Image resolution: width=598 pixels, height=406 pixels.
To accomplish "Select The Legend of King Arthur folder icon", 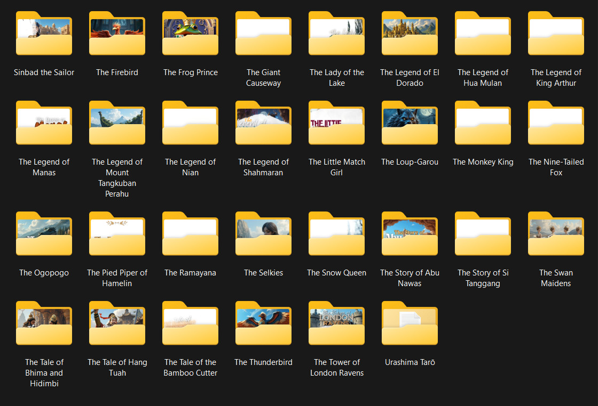I will pyautogui.click(x=556, y=33).
